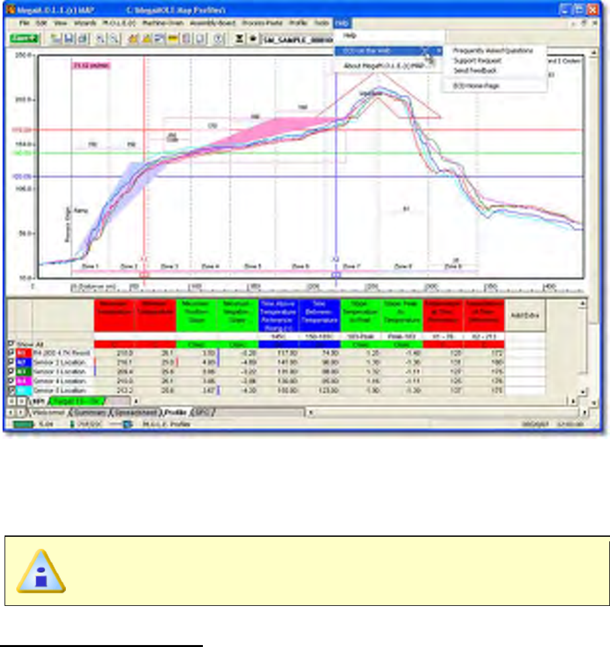Click the yellow bar toolbar icon
Image resolution: width=610 pixels, height=647 pixels.
pyautogui.click(x=172, y=38)
